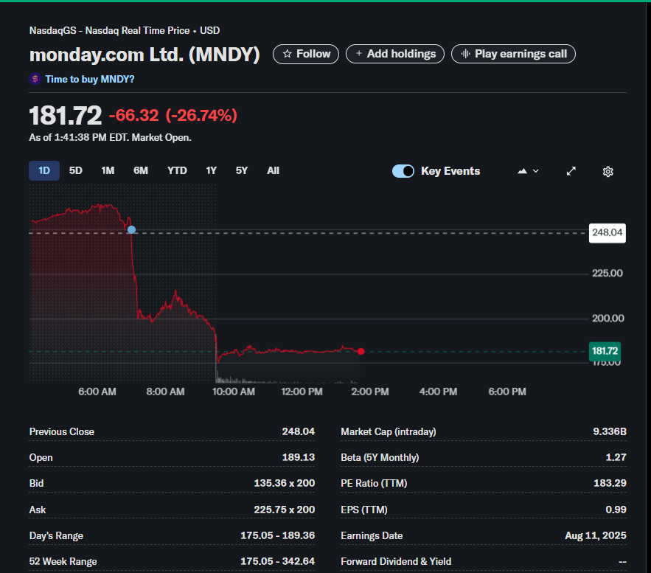Click the monday.com Ltd. (MNDY) title

click(145, 55)
